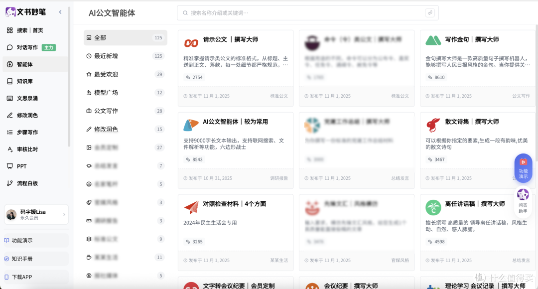Click the icon at right end of search box

(430, 13)
